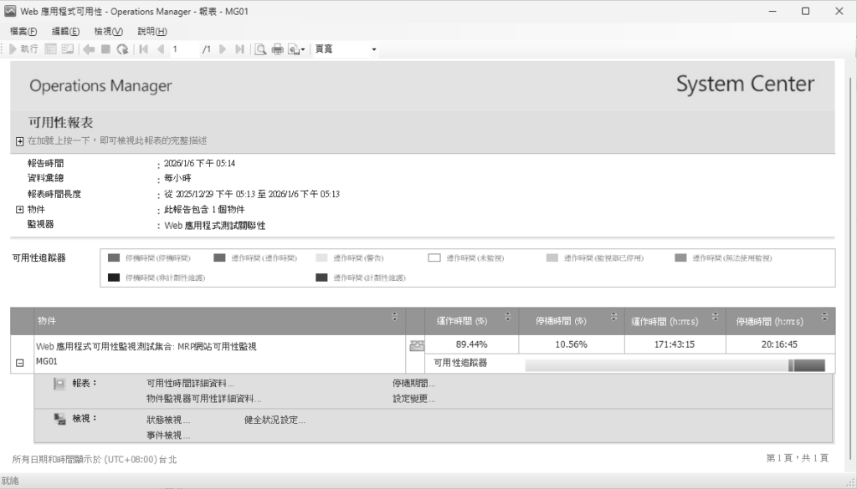This screenshot has width=857, height=489.
Task: Collapse the MG01 object row
Action: 20,363
